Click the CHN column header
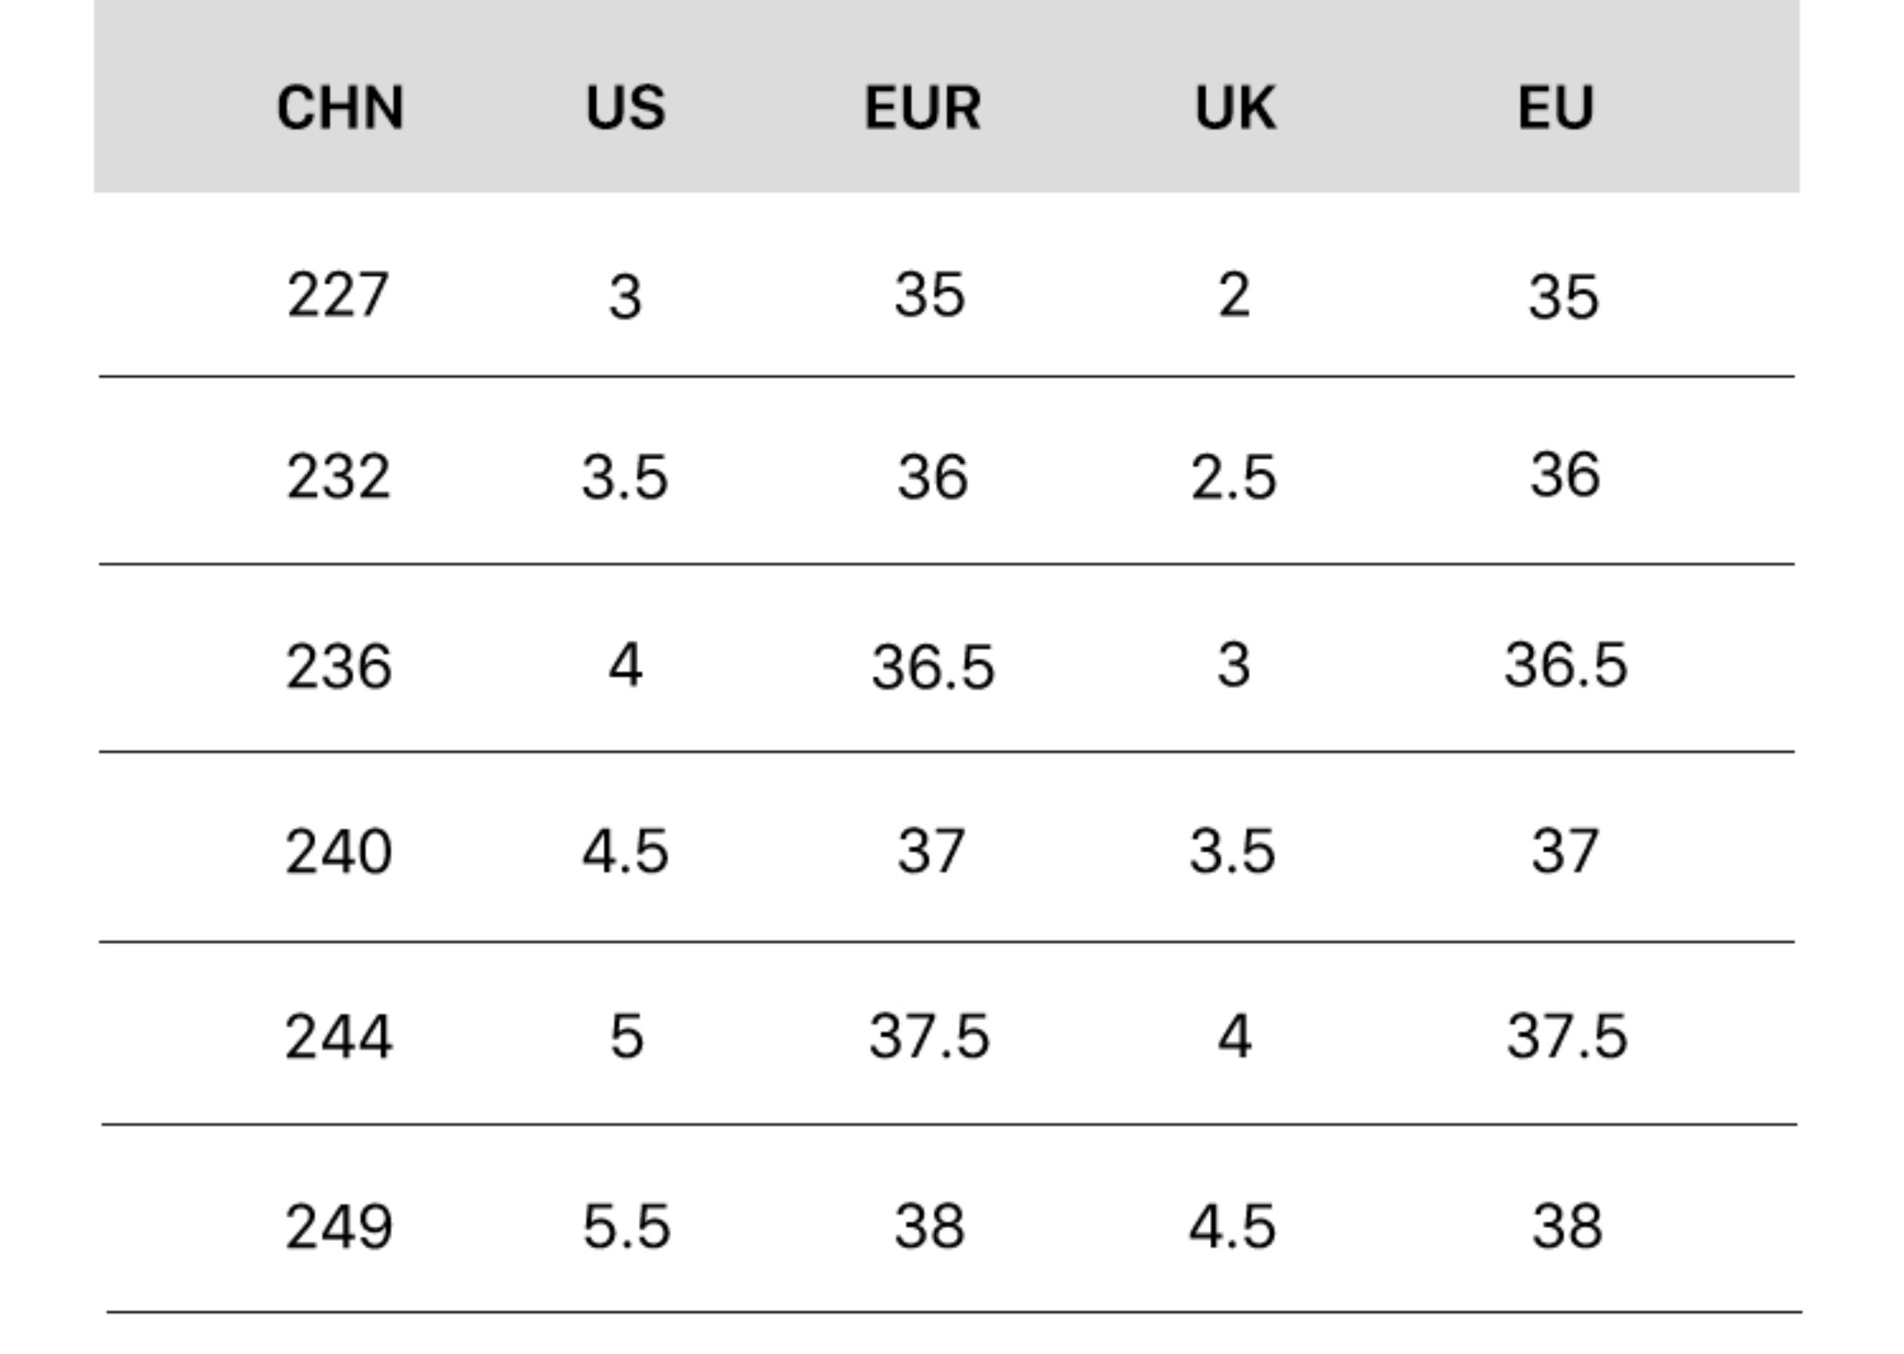Viewport: 1904px width, 1354px height. coord(340,107)
